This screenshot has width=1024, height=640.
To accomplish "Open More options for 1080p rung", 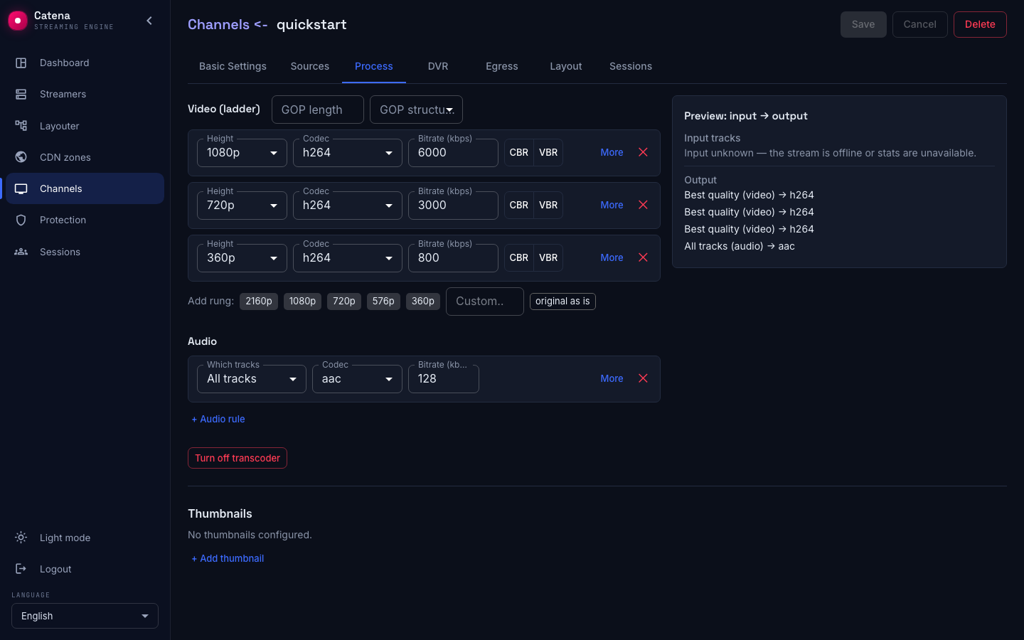I will pyautogui.click(x=612, y=152).
